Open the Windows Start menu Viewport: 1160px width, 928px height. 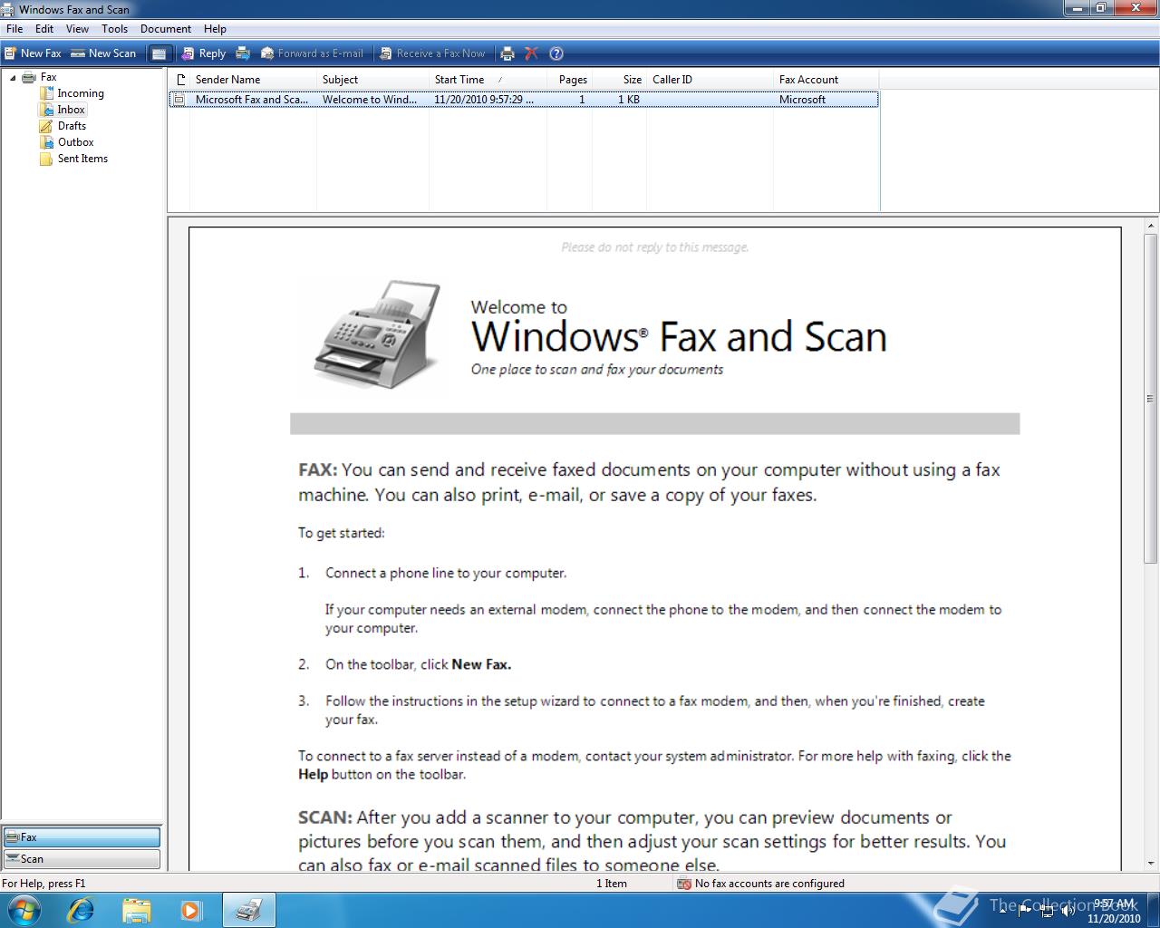click(x=23, y=910)
